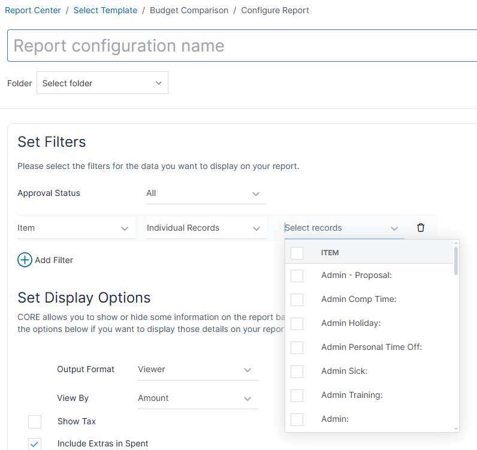Check the 'Admin:' item checkbox
477x450 pixels.
click(297, 419)
